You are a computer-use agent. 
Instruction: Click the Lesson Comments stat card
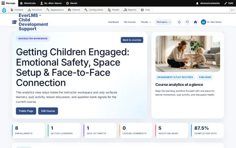click(136, 130)
